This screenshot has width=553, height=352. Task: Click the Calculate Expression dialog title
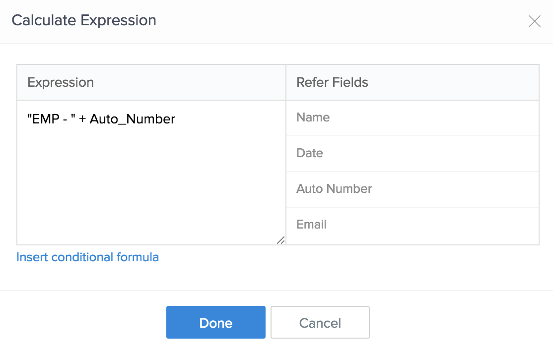click(84, 20)
